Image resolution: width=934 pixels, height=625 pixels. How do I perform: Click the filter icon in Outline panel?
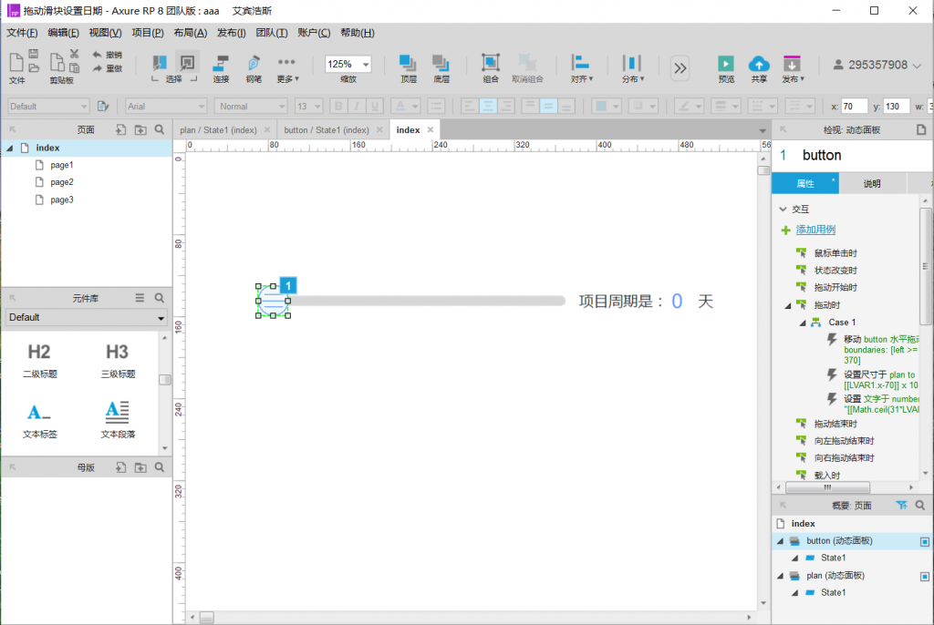coord(901,506)
